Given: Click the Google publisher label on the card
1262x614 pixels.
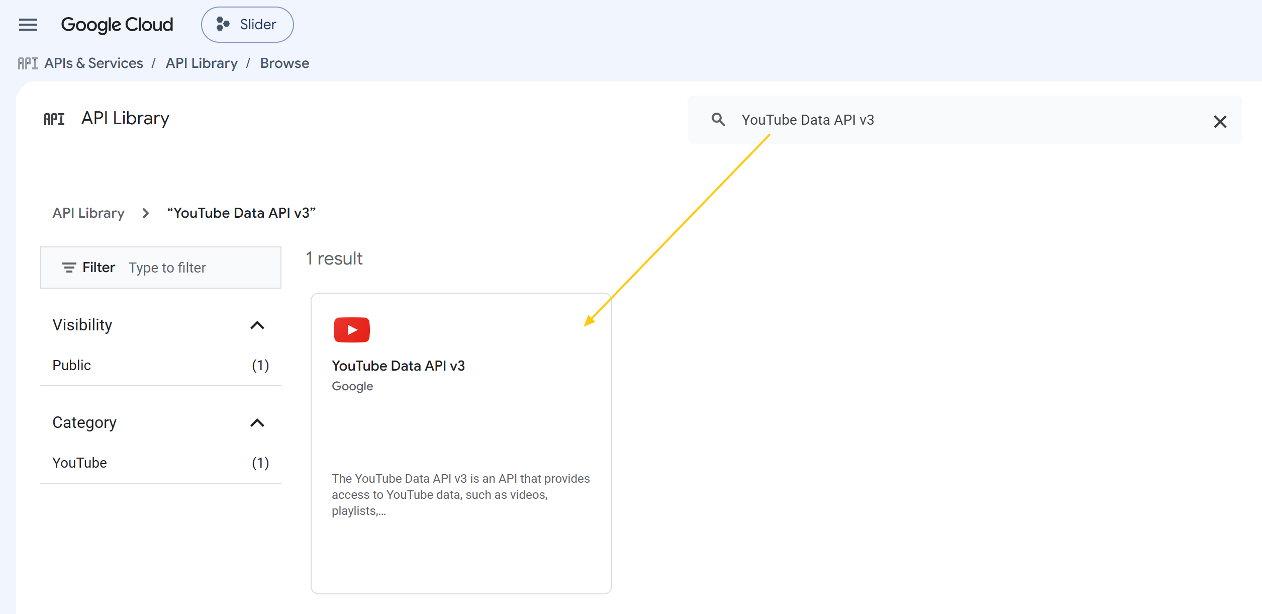Looking at the screenshot, I should click(x=352, y=386).
